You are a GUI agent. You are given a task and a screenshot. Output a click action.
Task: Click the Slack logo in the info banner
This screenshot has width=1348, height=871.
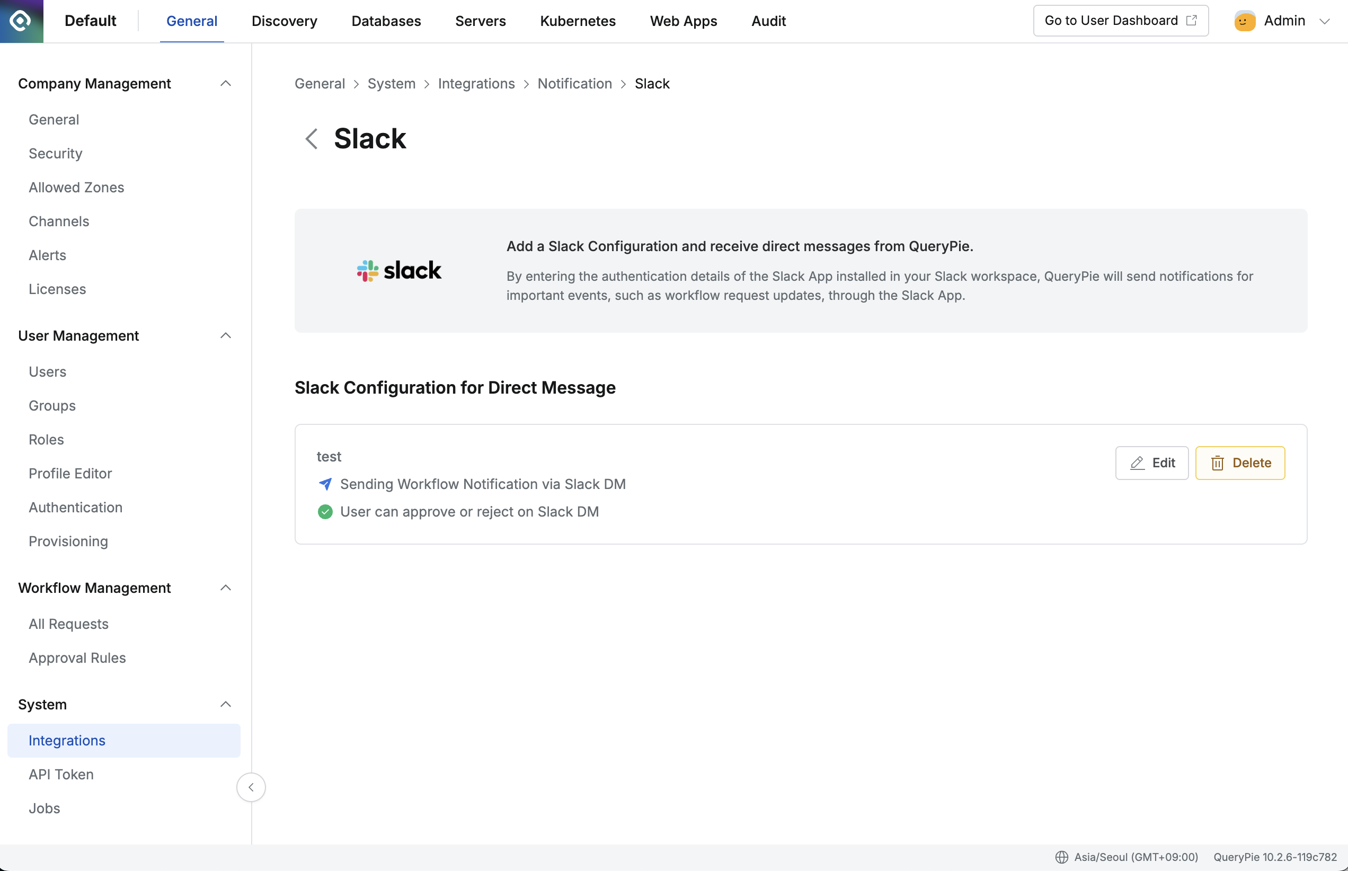pyautogui.click(x=399, y=270)
